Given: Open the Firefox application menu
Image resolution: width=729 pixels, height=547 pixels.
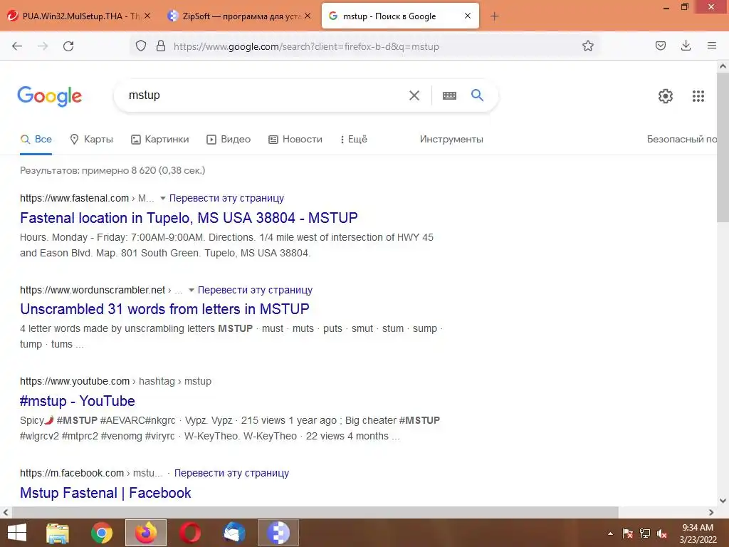Looking at the screenshot, I should tap(712, 46).
